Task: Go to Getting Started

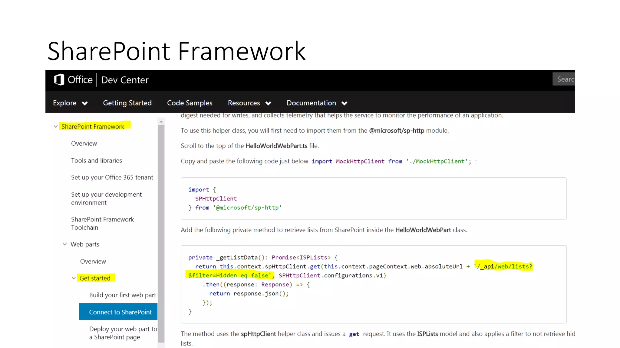Action: 127,103
